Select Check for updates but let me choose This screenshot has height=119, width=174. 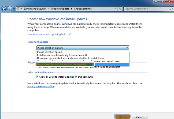tap(83, 61)
